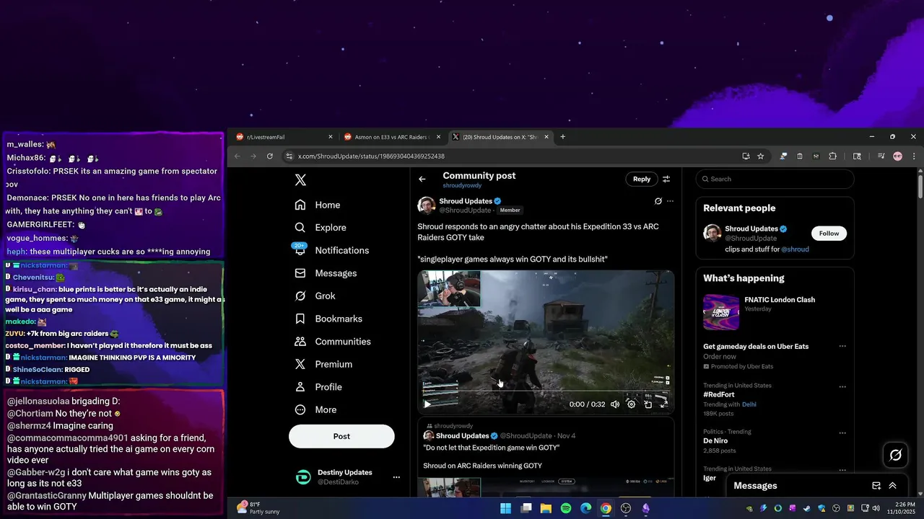
Task: Open Microsoft Edge from the taskbar
Action: click(x=586, y=508)
